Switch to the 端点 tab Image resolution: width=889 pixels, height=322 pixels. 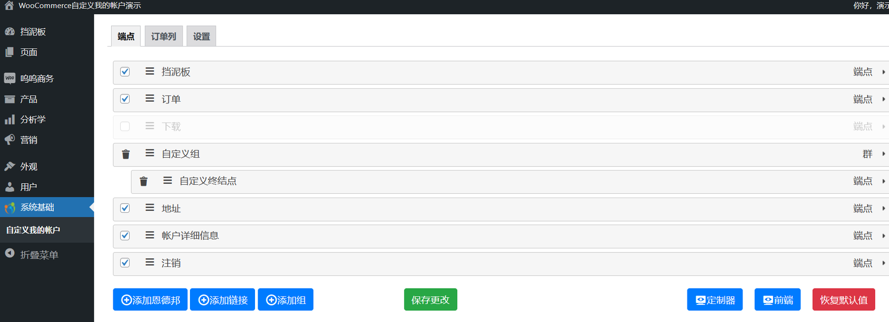(x=126, y=36)
